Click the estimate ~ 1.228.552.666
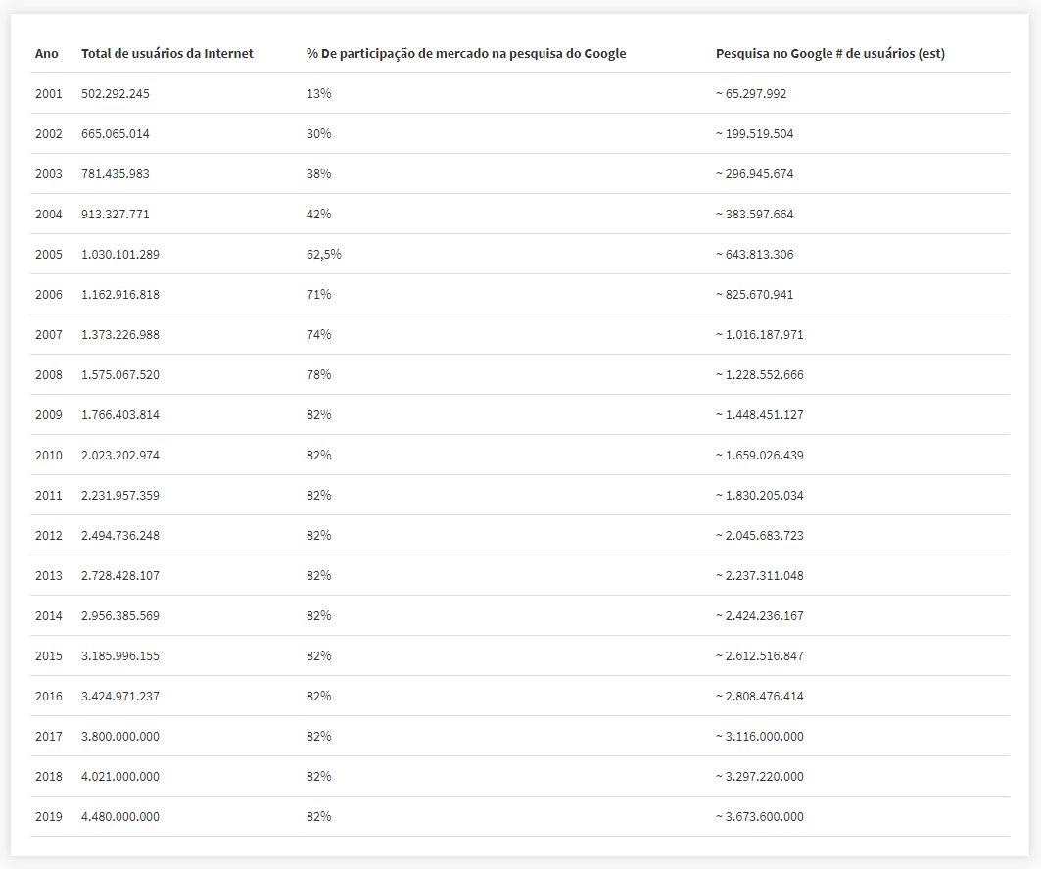The width and height of the screenshot is (1041, 869). pyautogui.click(x=760, y=375)
